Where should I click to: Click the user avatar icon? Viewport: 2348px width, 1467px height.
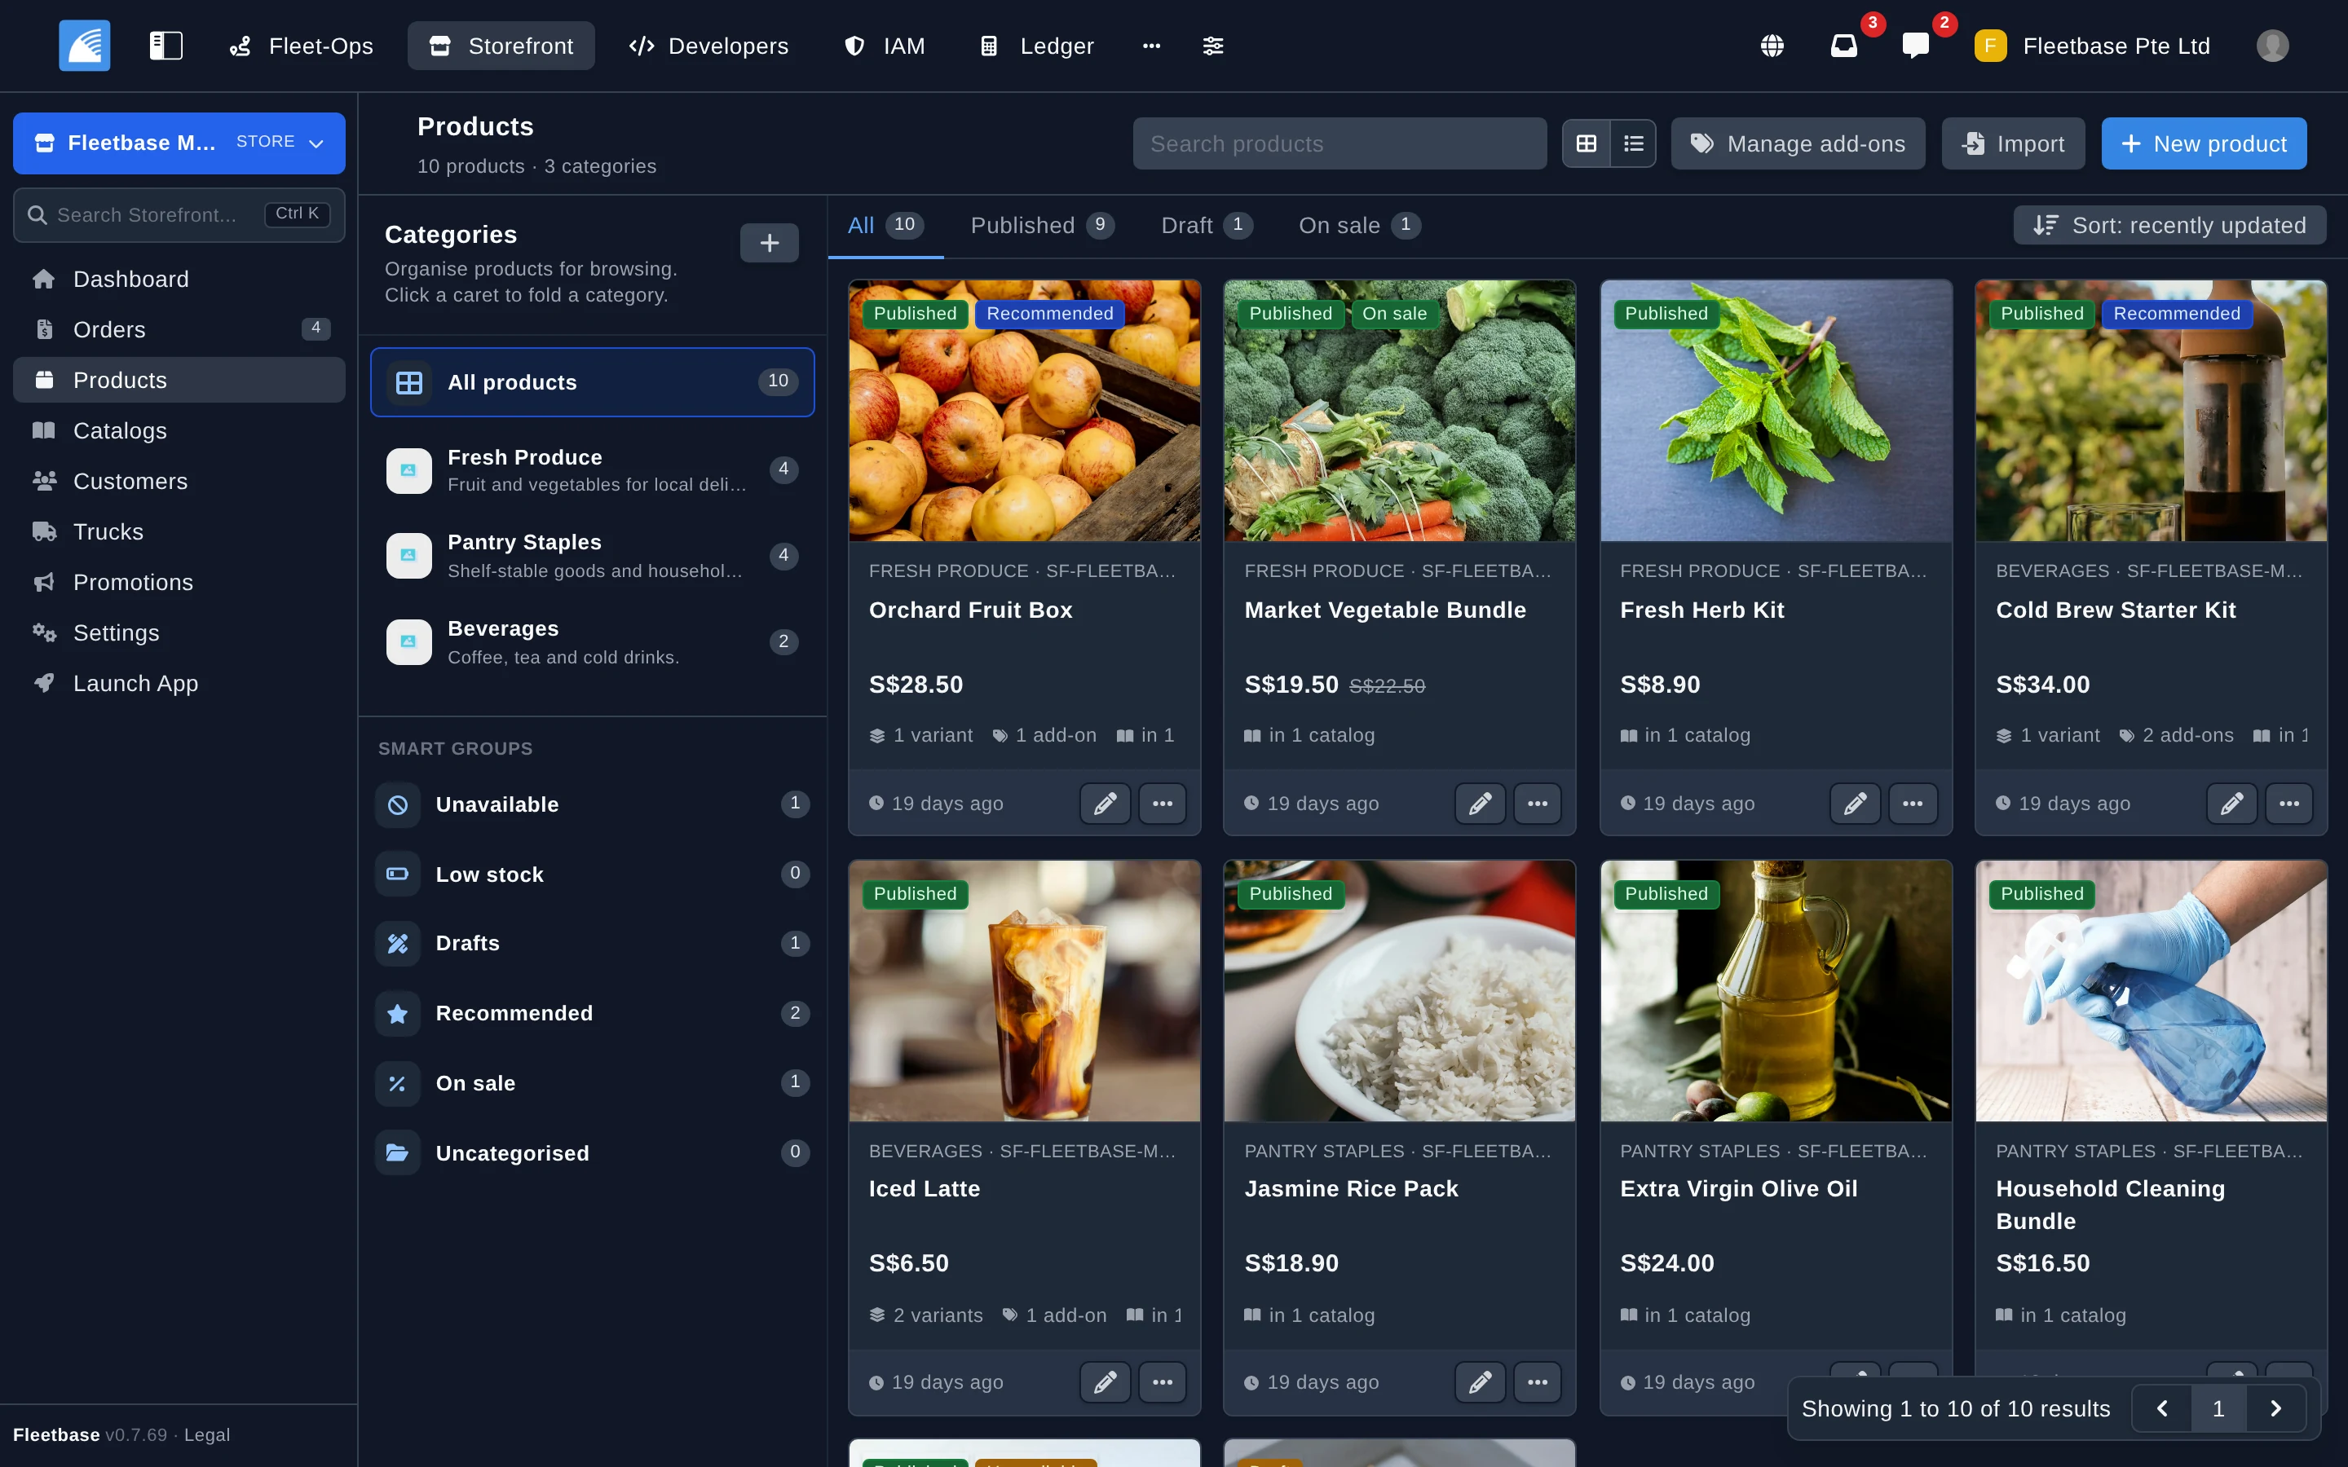(x=2272, y=46)
